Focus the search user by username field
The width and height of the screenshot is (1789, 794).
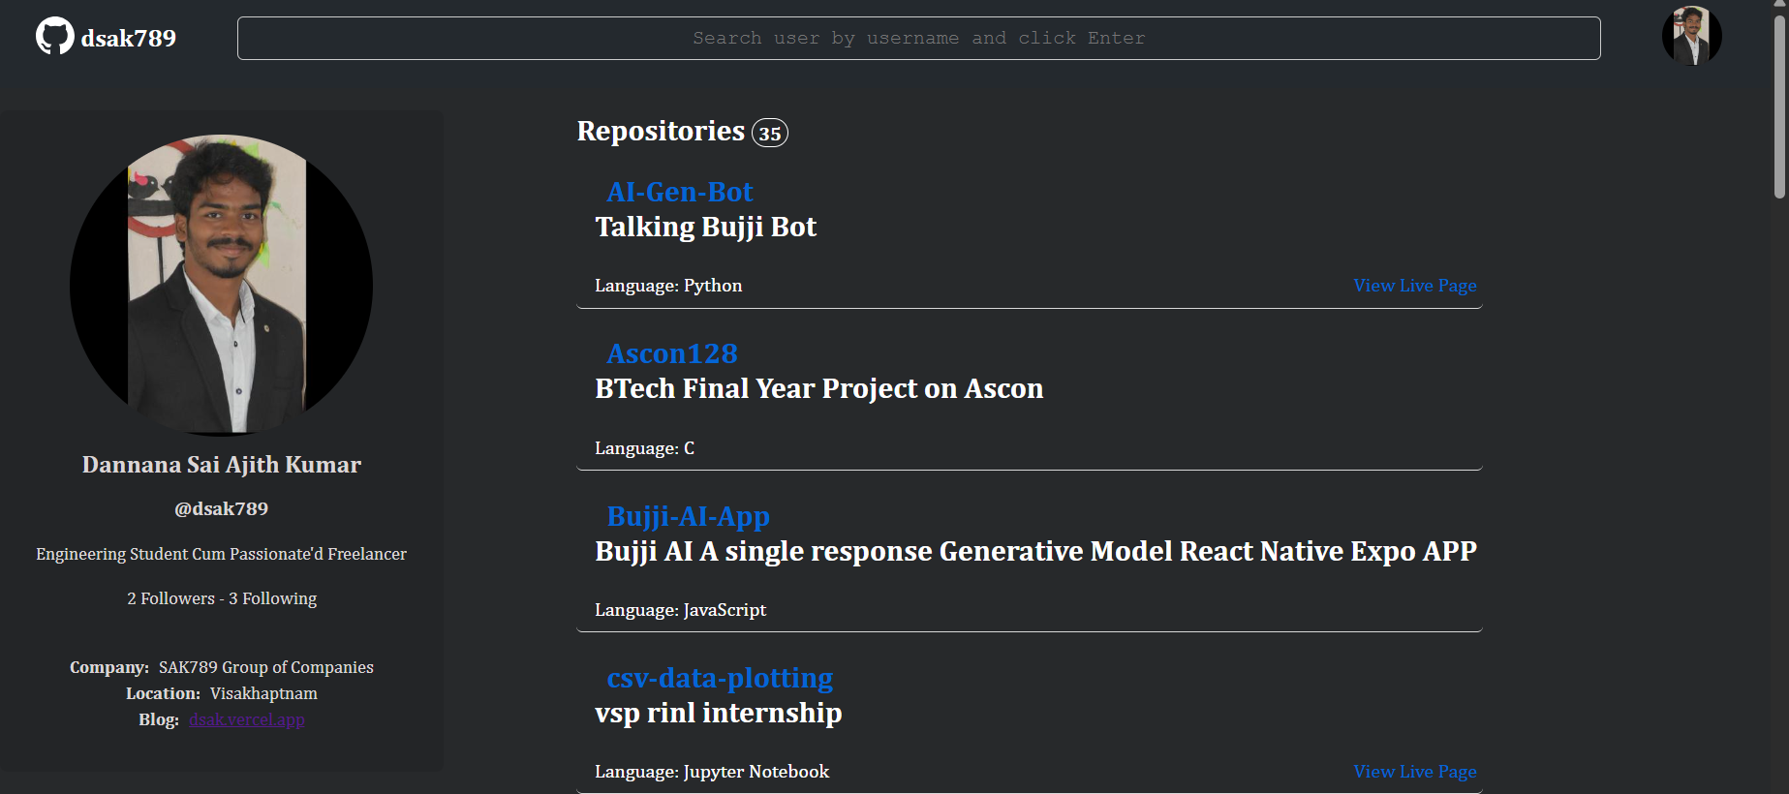[x=918, y=39]
